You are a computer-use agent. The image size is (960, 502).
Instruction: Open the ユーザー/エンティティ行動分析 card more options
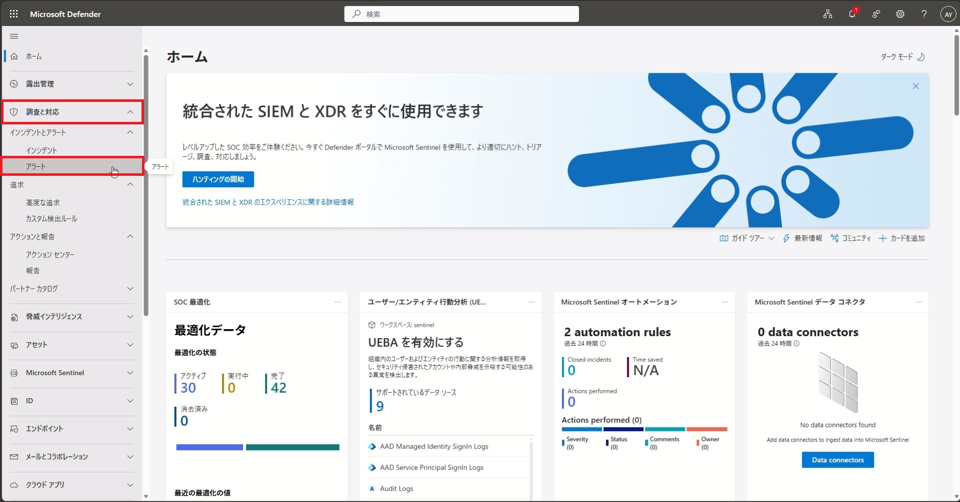(531, 302)
